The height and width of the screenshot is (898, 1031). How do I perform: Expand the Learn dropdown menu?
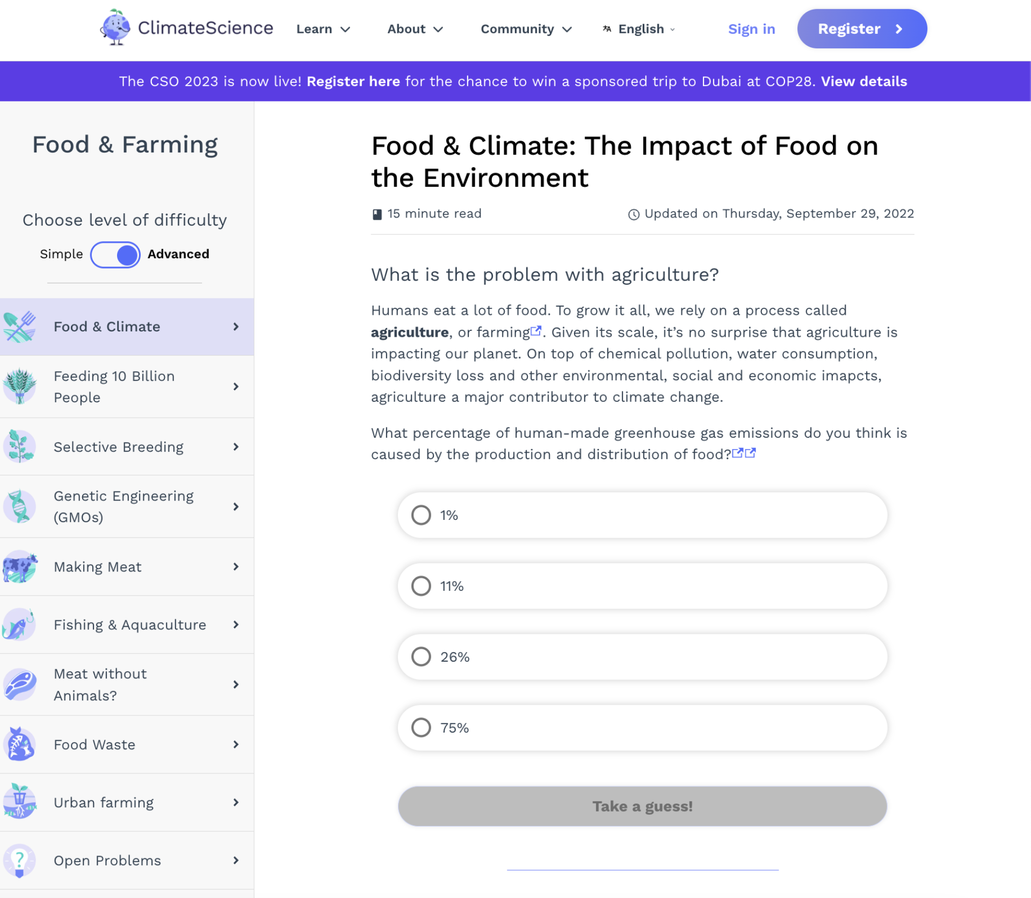coord(323,29)
